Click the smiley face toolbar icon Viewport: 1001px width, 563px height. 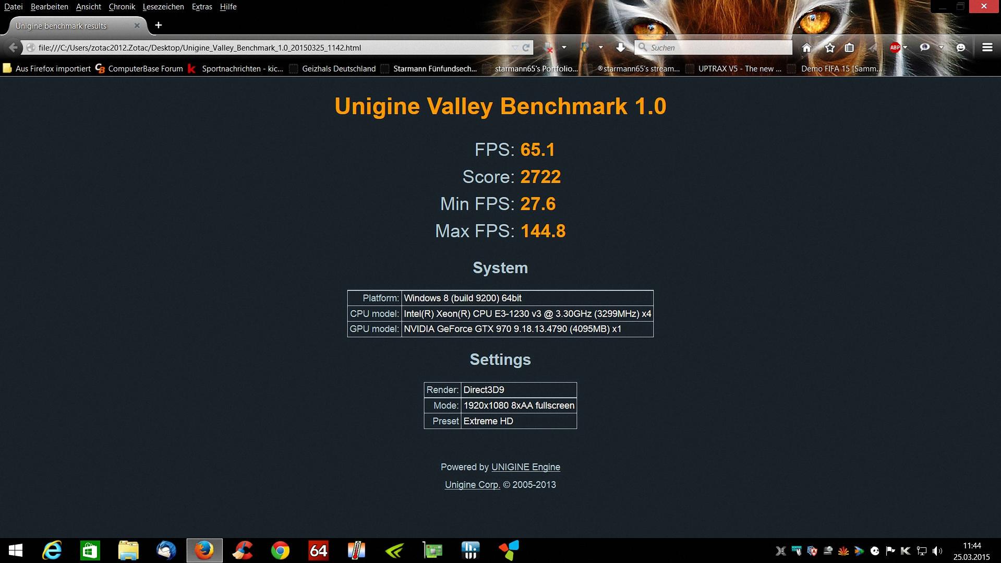[961, 47]
